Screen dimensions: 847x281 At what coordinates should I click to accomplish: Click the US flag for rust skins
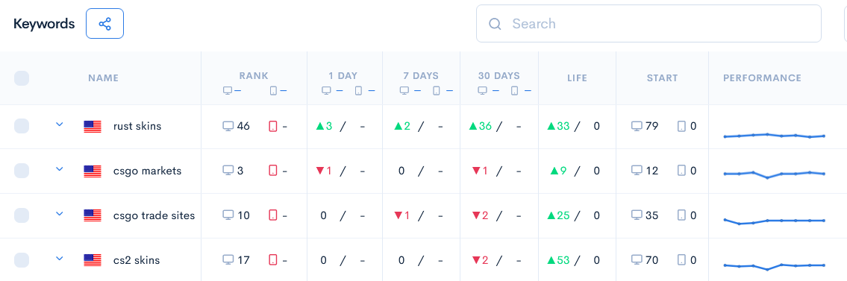tap(93, 127)
